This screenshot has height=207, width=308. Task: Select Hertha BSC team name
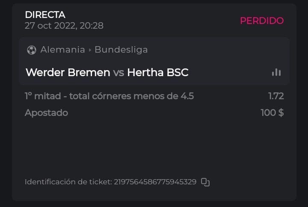158,72
